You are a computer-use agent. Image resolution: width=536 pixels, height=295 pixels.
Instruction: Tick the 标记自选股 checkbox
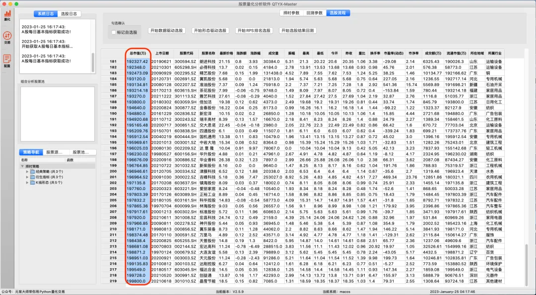[114, 32]
